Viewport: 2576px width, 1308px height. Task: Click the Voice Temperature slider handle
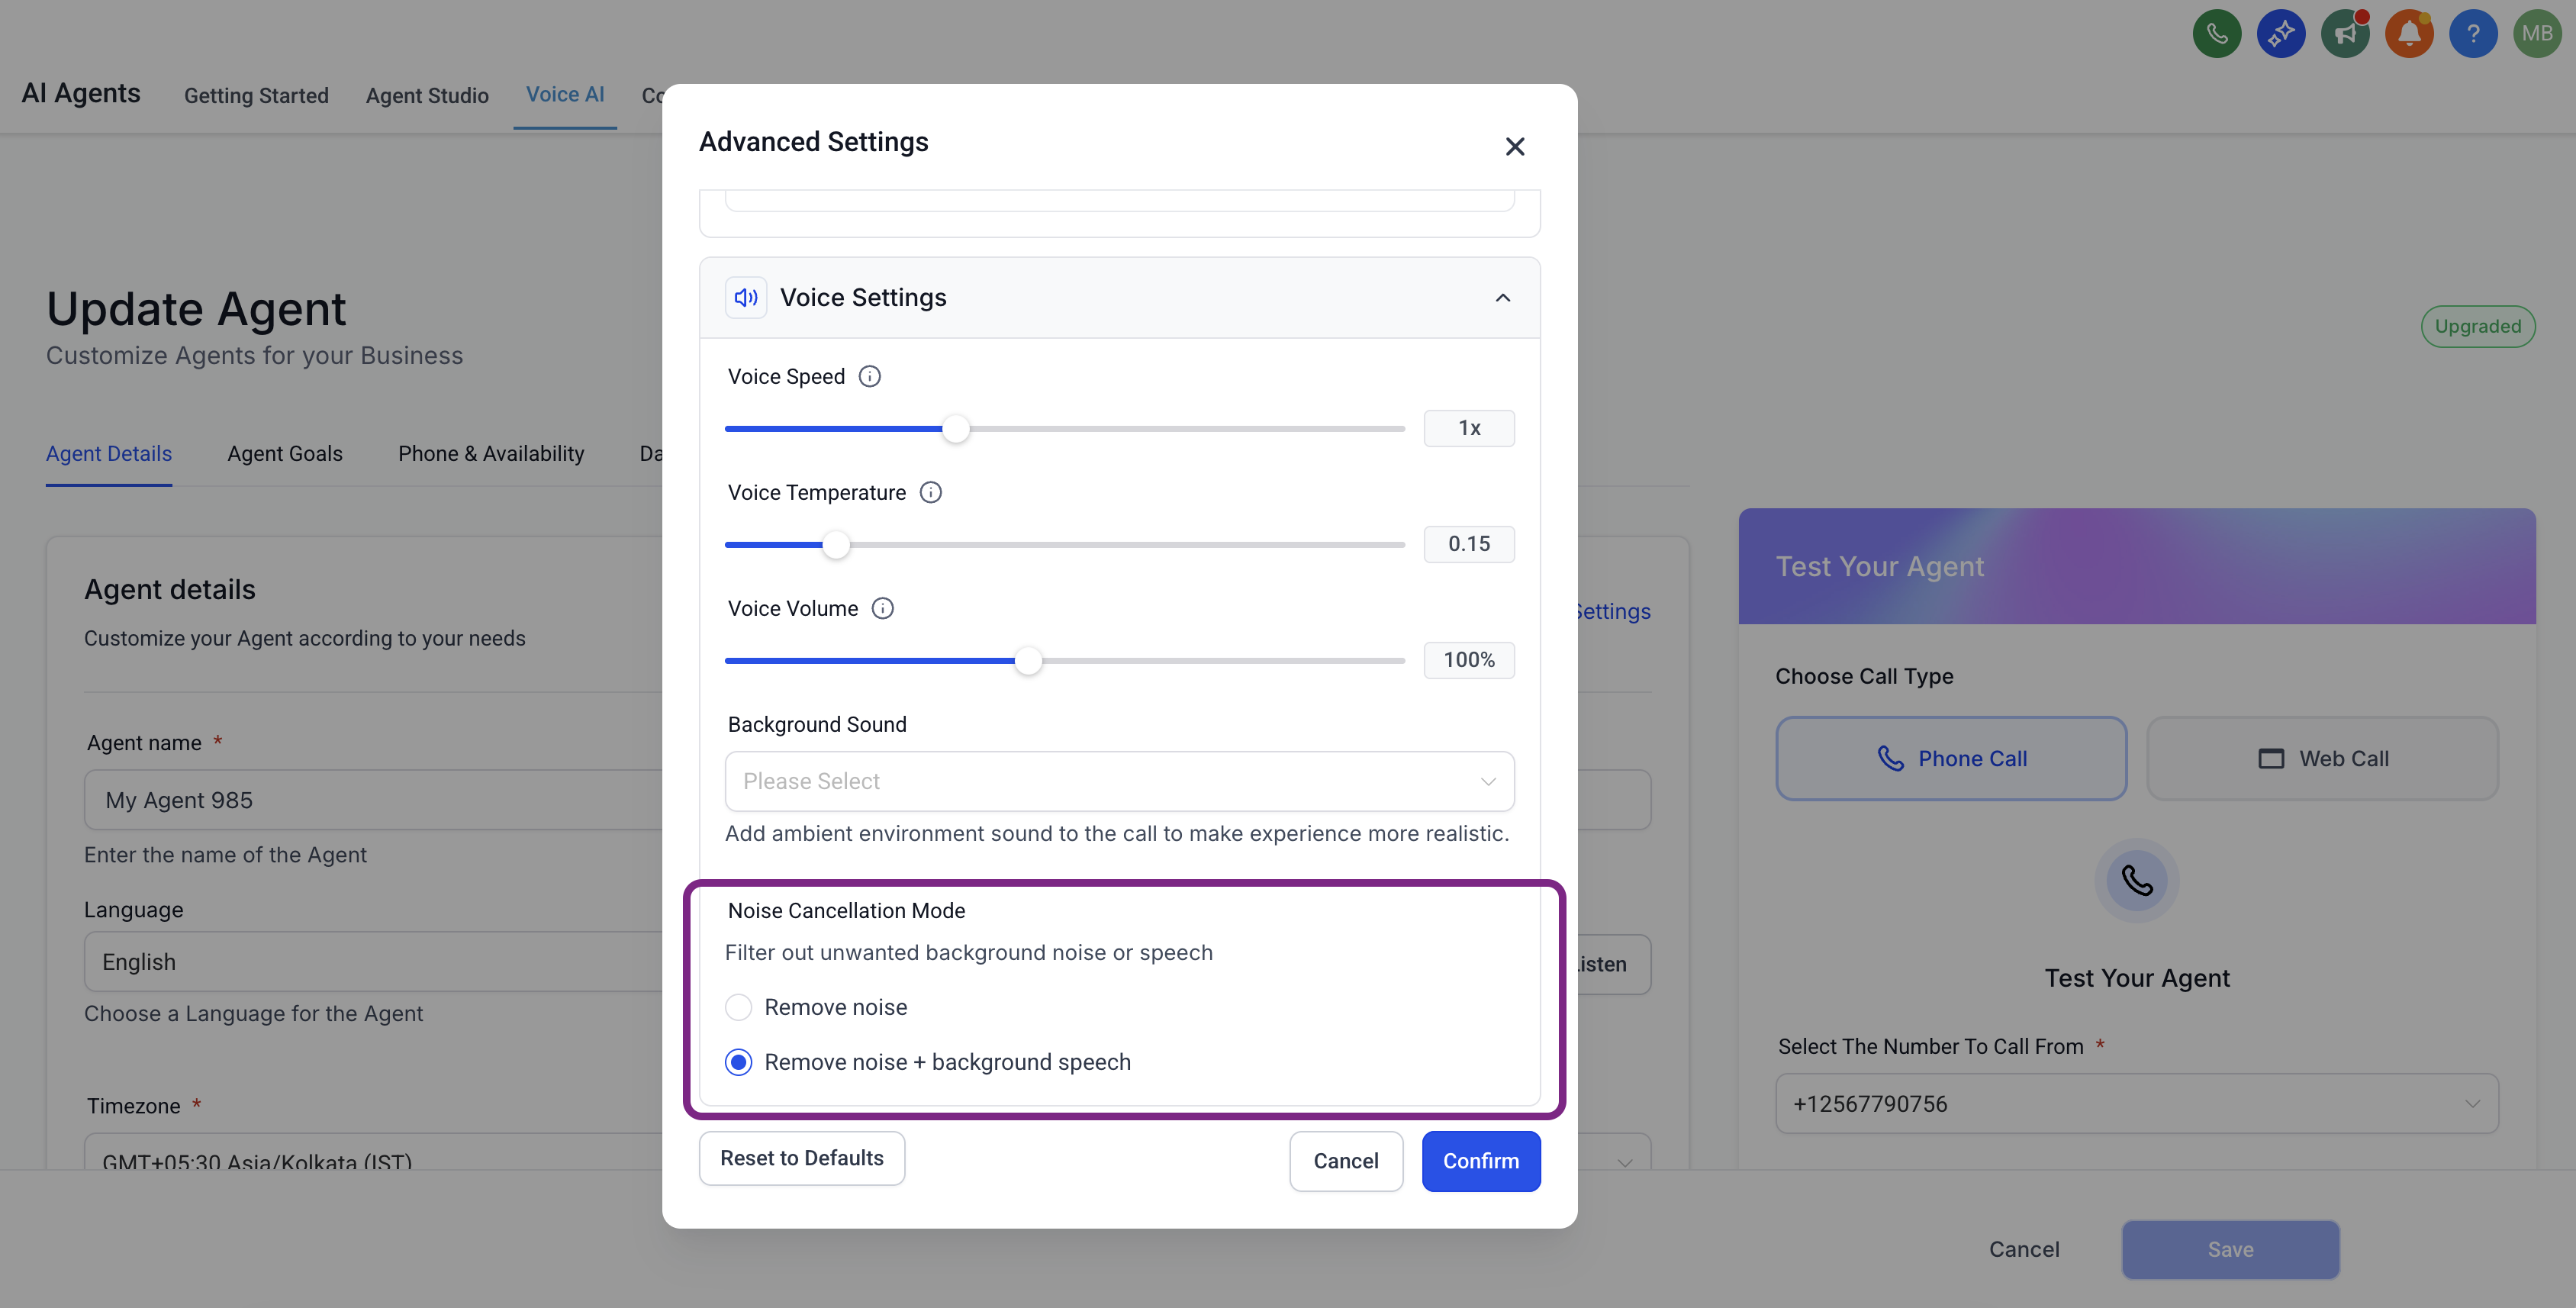(836, 545)
